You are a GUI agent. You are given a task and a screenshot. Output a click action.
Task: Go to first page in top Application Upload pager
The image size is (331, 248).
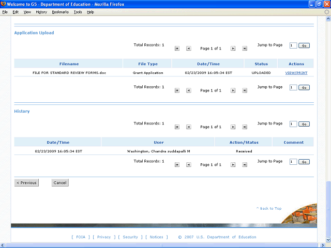tap(177, 49)
